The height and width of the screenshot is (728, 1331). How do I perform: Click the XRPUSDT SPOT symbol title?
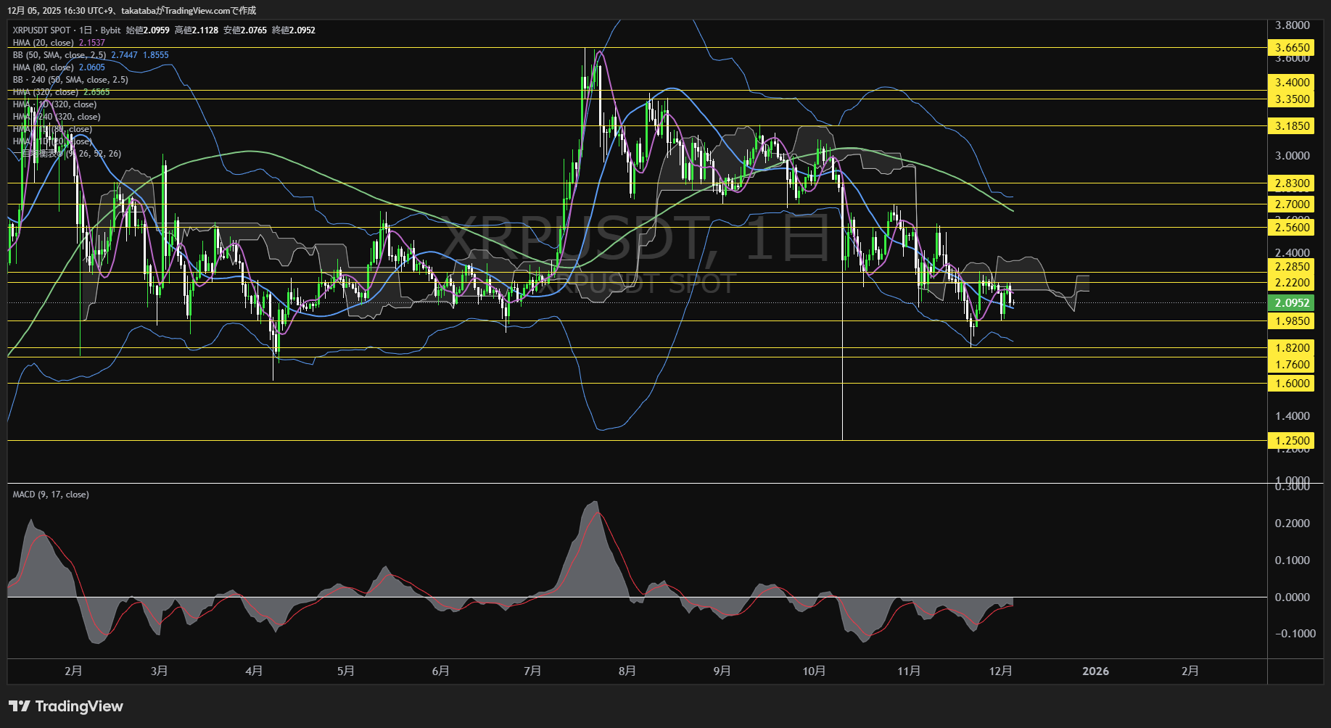pyautogui.click(x=41, y=30)
